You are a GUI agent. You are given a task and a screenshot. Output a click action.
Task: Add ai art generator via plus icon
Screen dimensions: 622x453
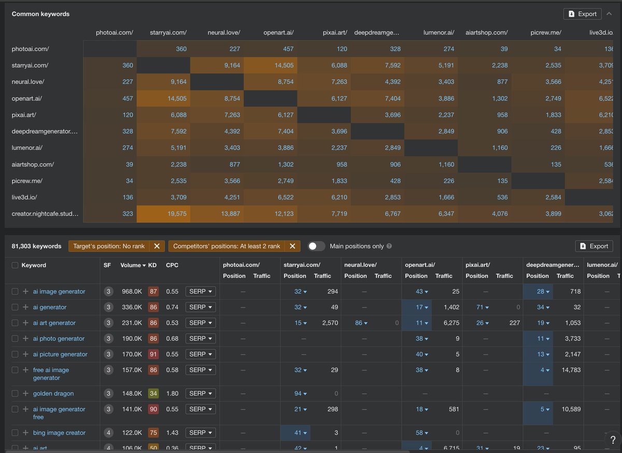tap(25, 322)
